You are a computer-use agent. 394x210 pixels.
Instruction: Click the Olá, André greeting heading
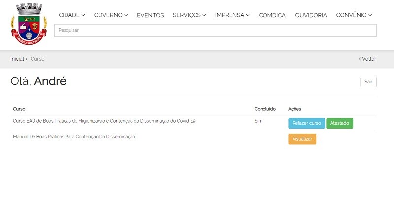(38, 81)
